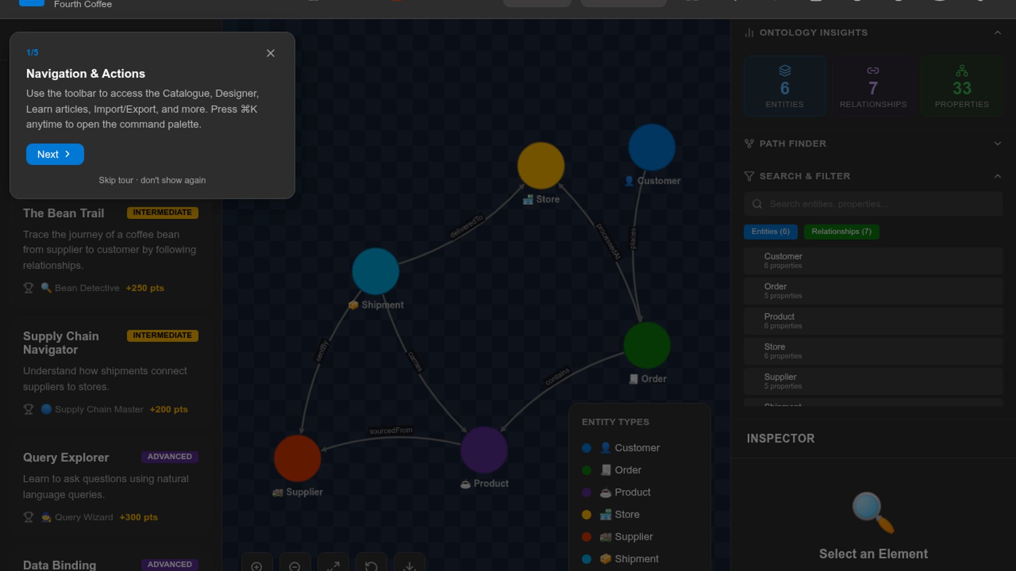The width and height of the screenshot is (1016, 571).
Task: Click the Shipment node in graph
Action: (376, 271)
